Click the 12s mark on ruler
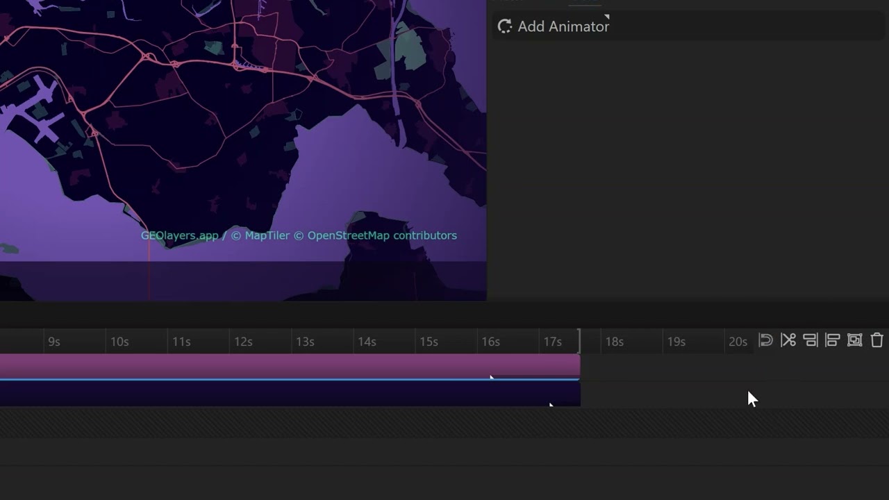The height and width of the screenshot is (500, 889). point(243,342)
